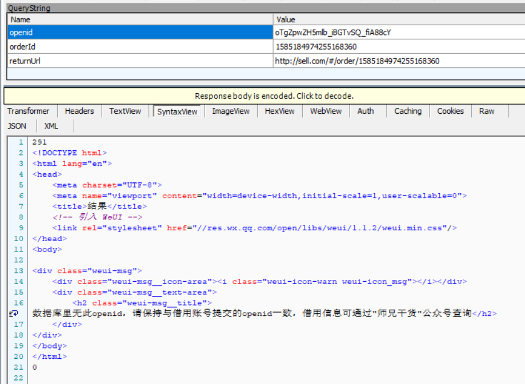Click the meta charset UTF-8 line
Image resolution: width=525 pixels, height=384 pixels.
point(107,185)
